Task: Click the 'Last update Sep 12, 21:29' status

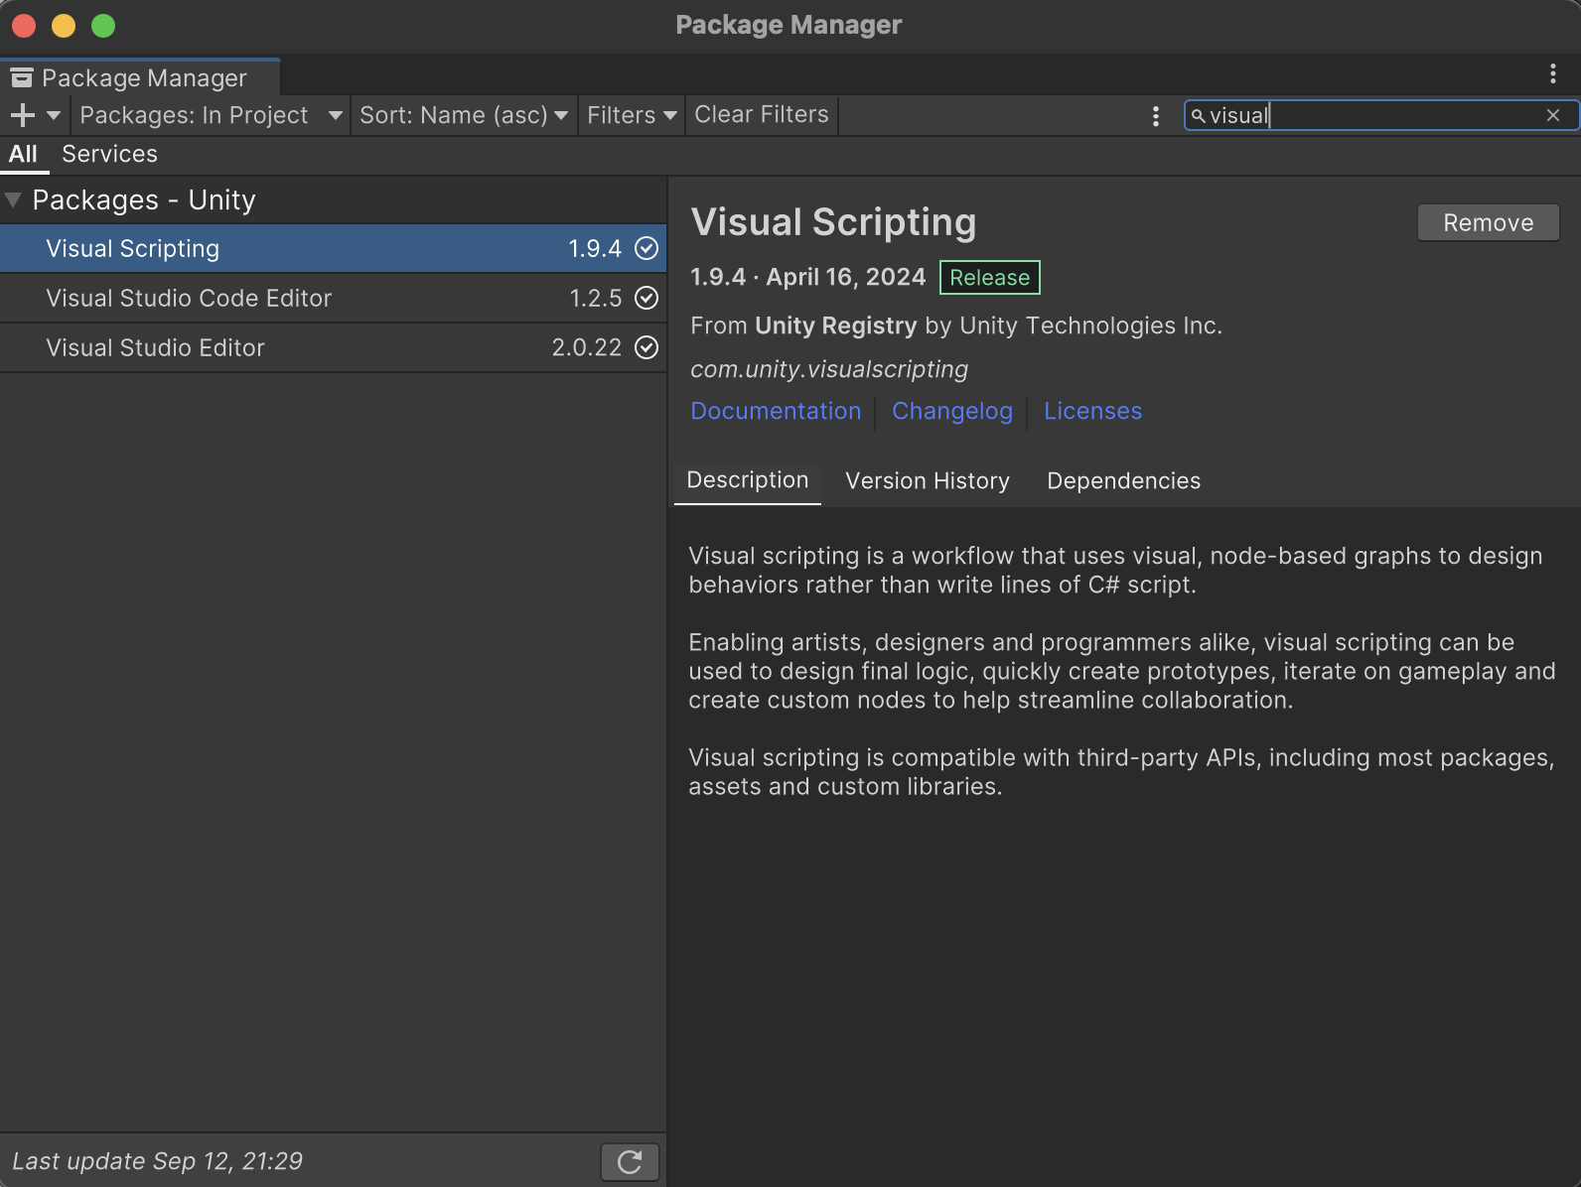Action: [x=157, y=1161]
